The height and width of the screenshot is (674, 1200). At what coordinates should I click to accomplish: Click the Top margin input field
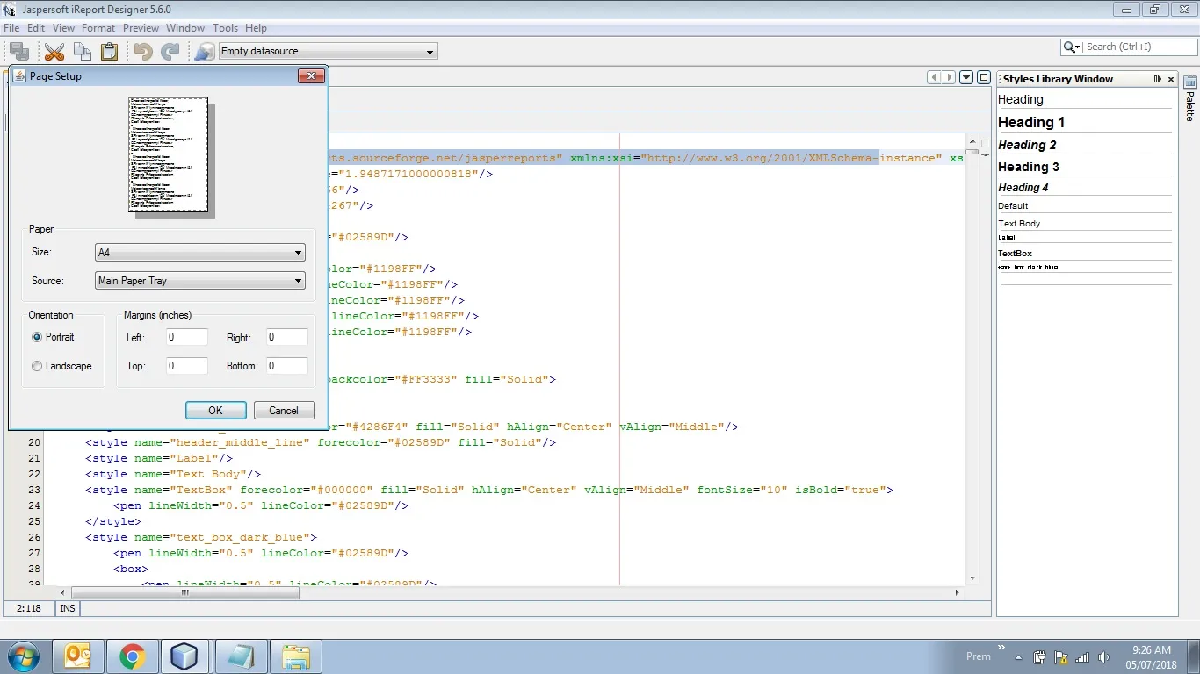click(187, 366)
